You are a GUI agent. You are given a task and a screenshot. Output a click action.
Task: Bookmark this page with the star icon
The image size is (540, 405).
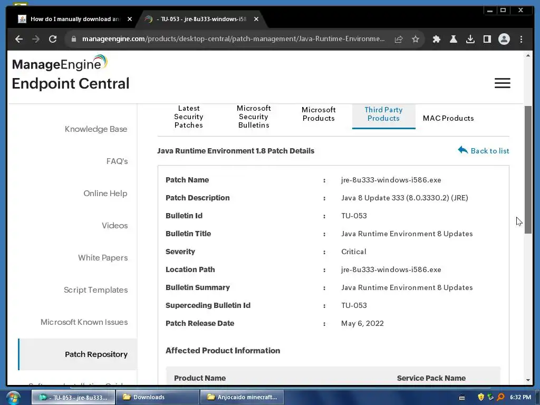click(416, 39)
